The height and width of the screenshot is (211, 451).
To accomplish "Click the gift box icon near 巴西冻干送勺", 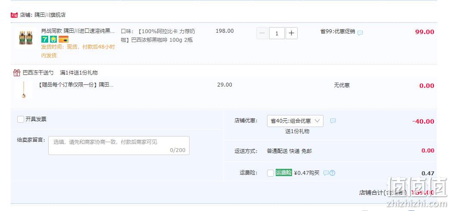I will pyautogui.click(x=17, y=73).
